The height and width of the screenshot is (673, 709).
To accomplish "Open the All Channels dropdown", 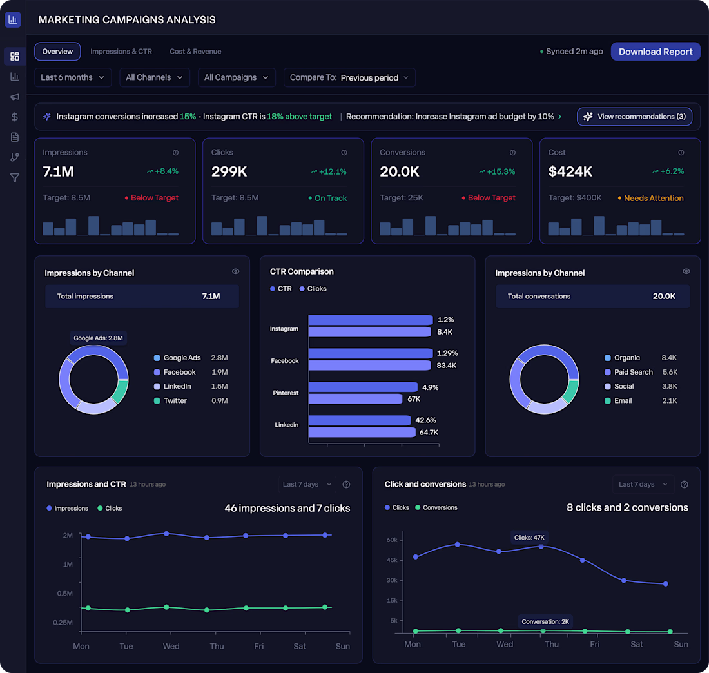I will [155, 77].
